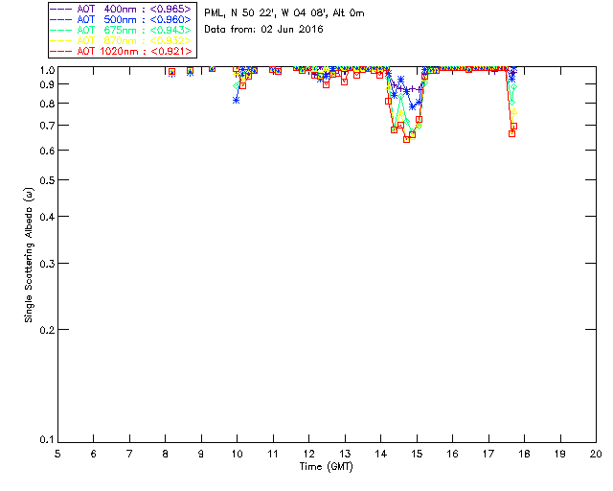Click the 18 x-axis hour label
The image size is (613, 491).
pos(524,454)
